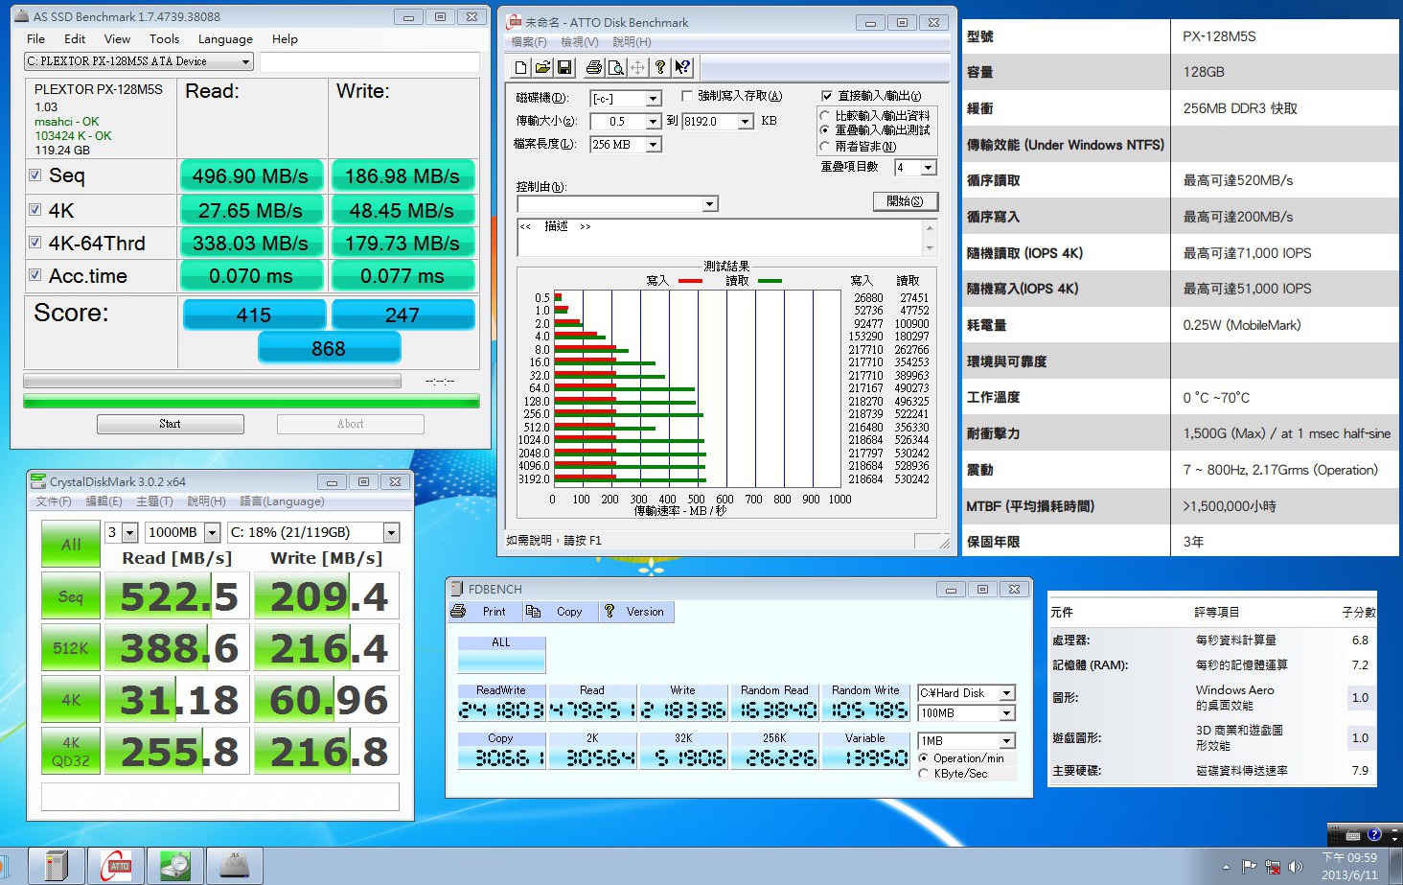Open the 檔案(F) menu in ATTO

pos(529,42)
